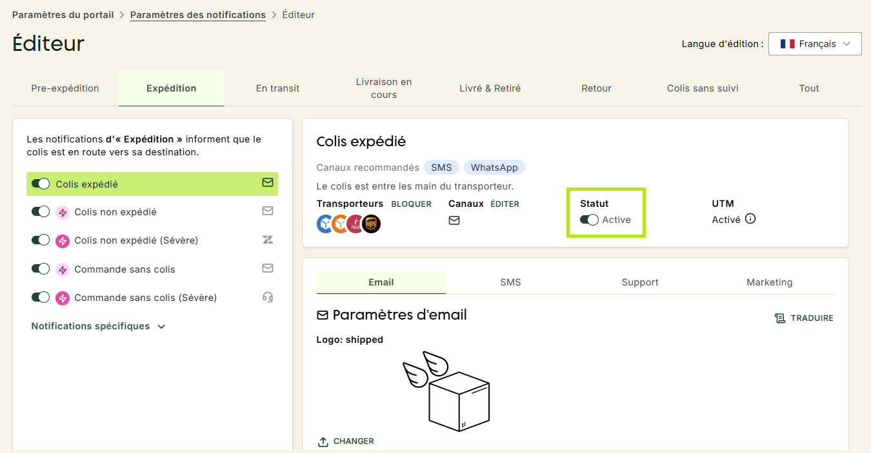Open the Colis sans suivi tab

click(703, 88)
